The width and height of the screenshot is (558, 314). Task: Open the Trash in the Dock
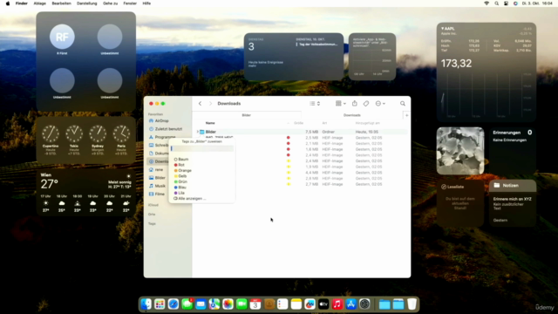click(412, 304)
